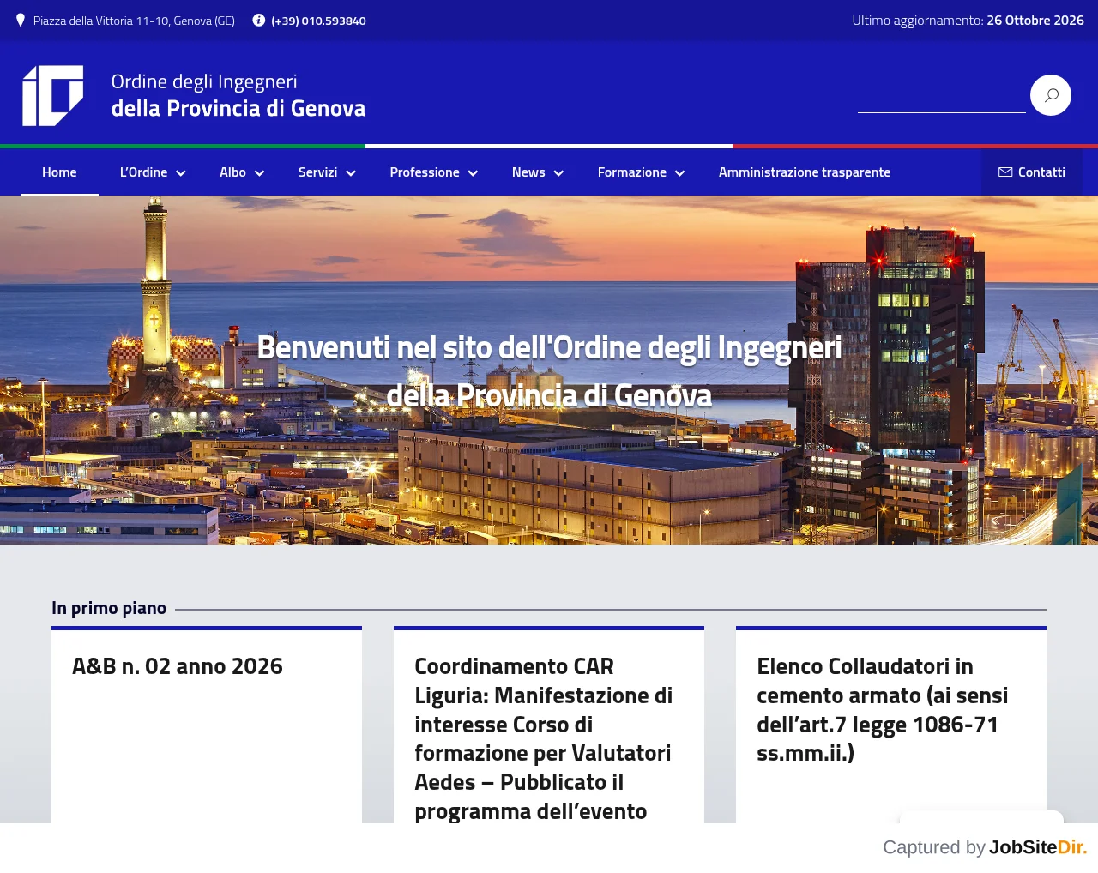Open Amministrazione trasparente menu item
The image size is (1098, 873).
click(x=805, y=172)
